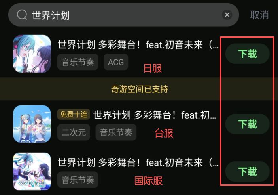Click the 免费十连 badge
The image size is (278, 195).
coord(74,114)
